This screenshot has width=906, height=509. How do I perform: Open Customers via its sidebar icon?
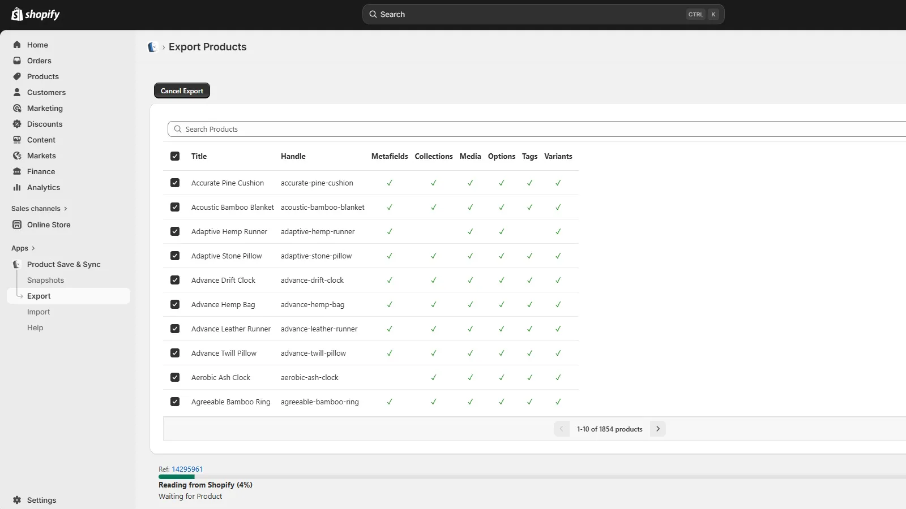point(18,92)
